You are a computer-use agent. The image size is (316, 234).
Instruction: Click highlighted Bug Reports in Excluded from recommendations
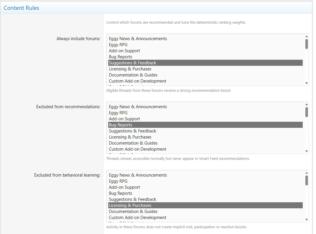(205, 125)
